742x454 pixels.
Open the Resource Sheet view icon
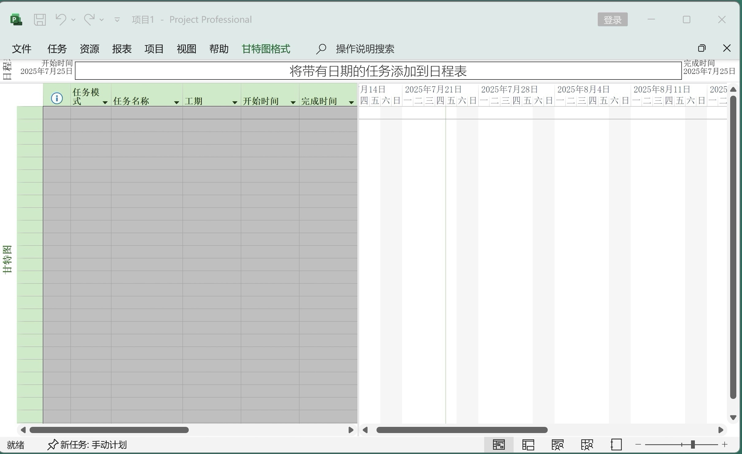click(586, 444)
